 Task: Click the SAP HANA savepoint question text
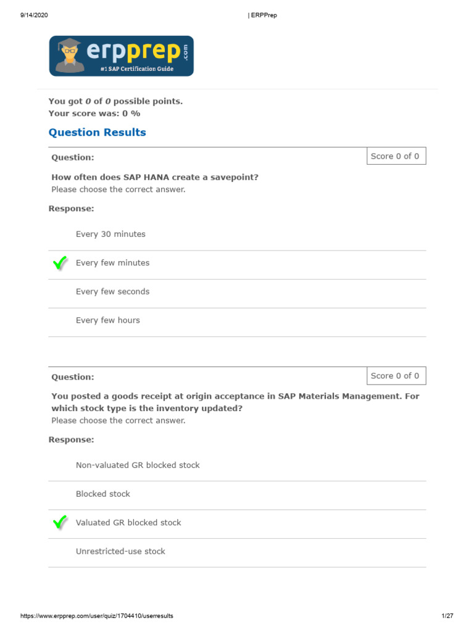click(x=155, y=177)
